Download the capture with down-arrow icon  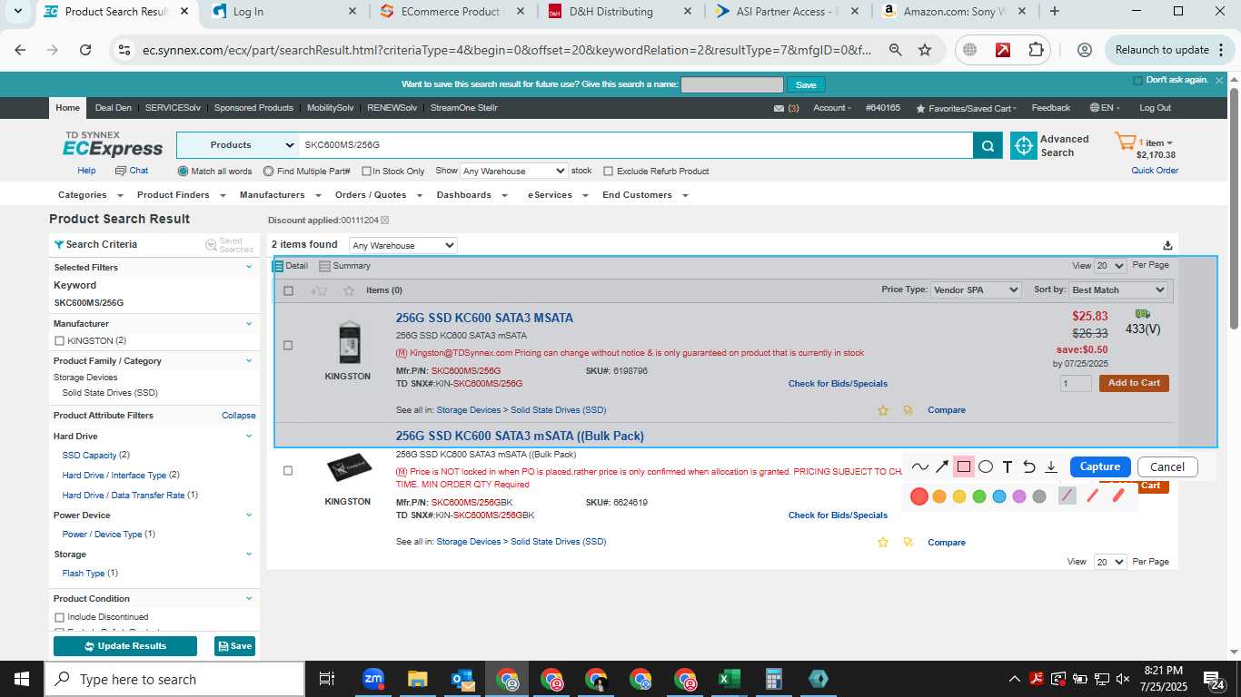[1051, 466]
